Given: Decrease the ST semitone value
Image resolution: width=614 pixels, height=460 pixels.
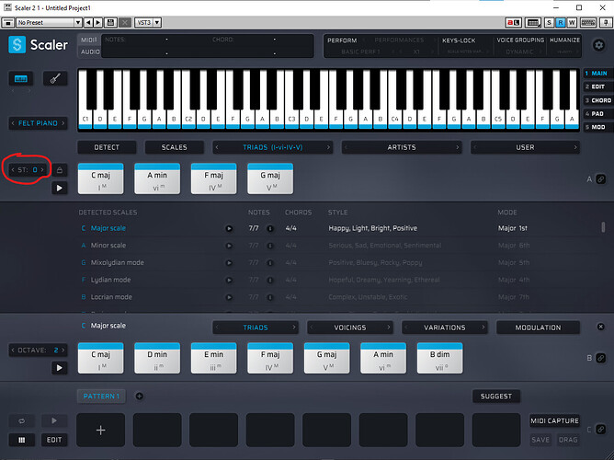Looking at the screenshot, I should [13, 169].
